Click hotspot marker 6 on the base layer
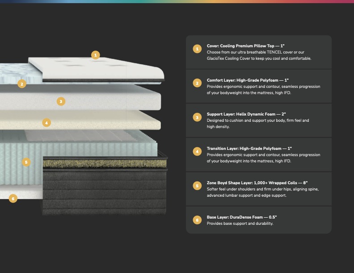354x273 pixels. point(13,199)
